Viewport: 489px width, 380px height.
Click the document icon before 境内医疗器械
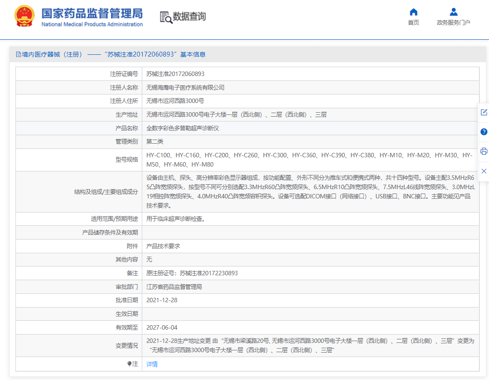19,55
